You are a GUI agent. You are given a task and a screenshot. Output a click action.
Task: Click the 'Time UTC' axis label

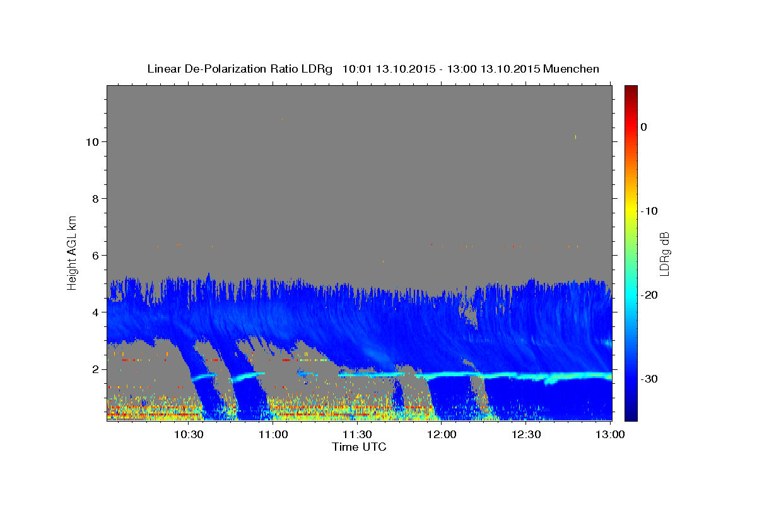pos(359,447)
